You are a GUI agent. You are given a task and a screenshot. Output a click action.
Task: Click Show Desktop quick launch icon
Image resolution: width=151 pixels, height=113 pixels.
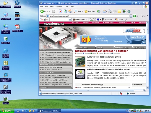click(x=18, y=111)
